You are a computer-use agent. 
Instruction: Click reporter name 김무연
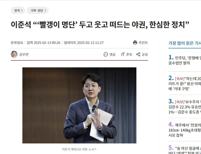point(24,55)
